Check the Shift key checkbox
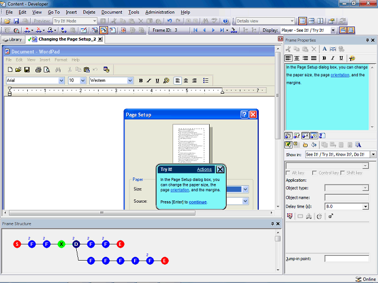 click(x=343, y=173)
